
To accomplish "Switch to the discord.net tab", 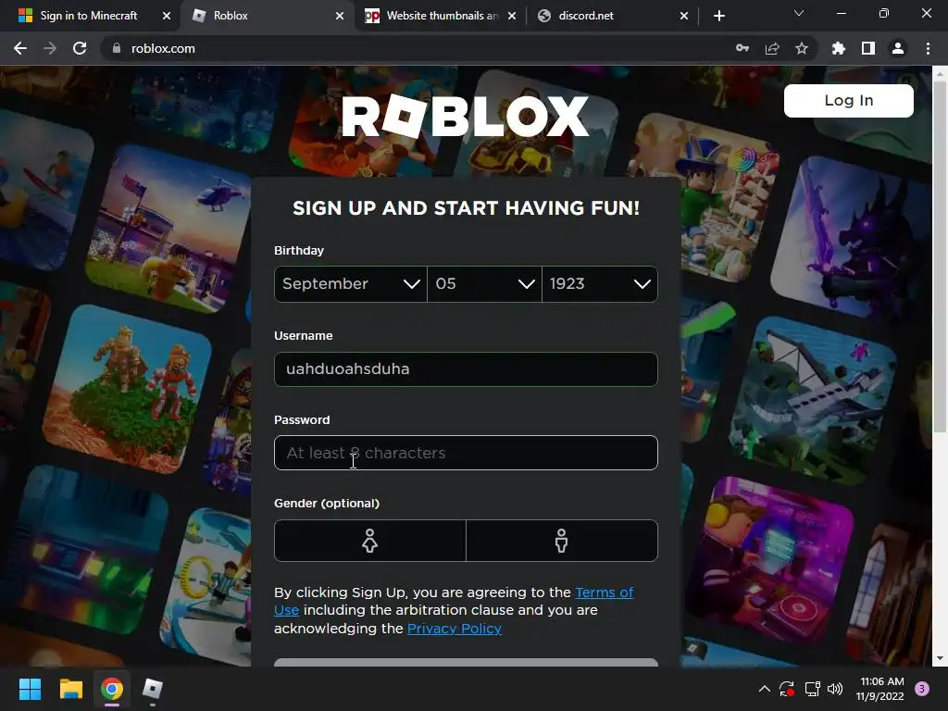I will click(613, 16).
